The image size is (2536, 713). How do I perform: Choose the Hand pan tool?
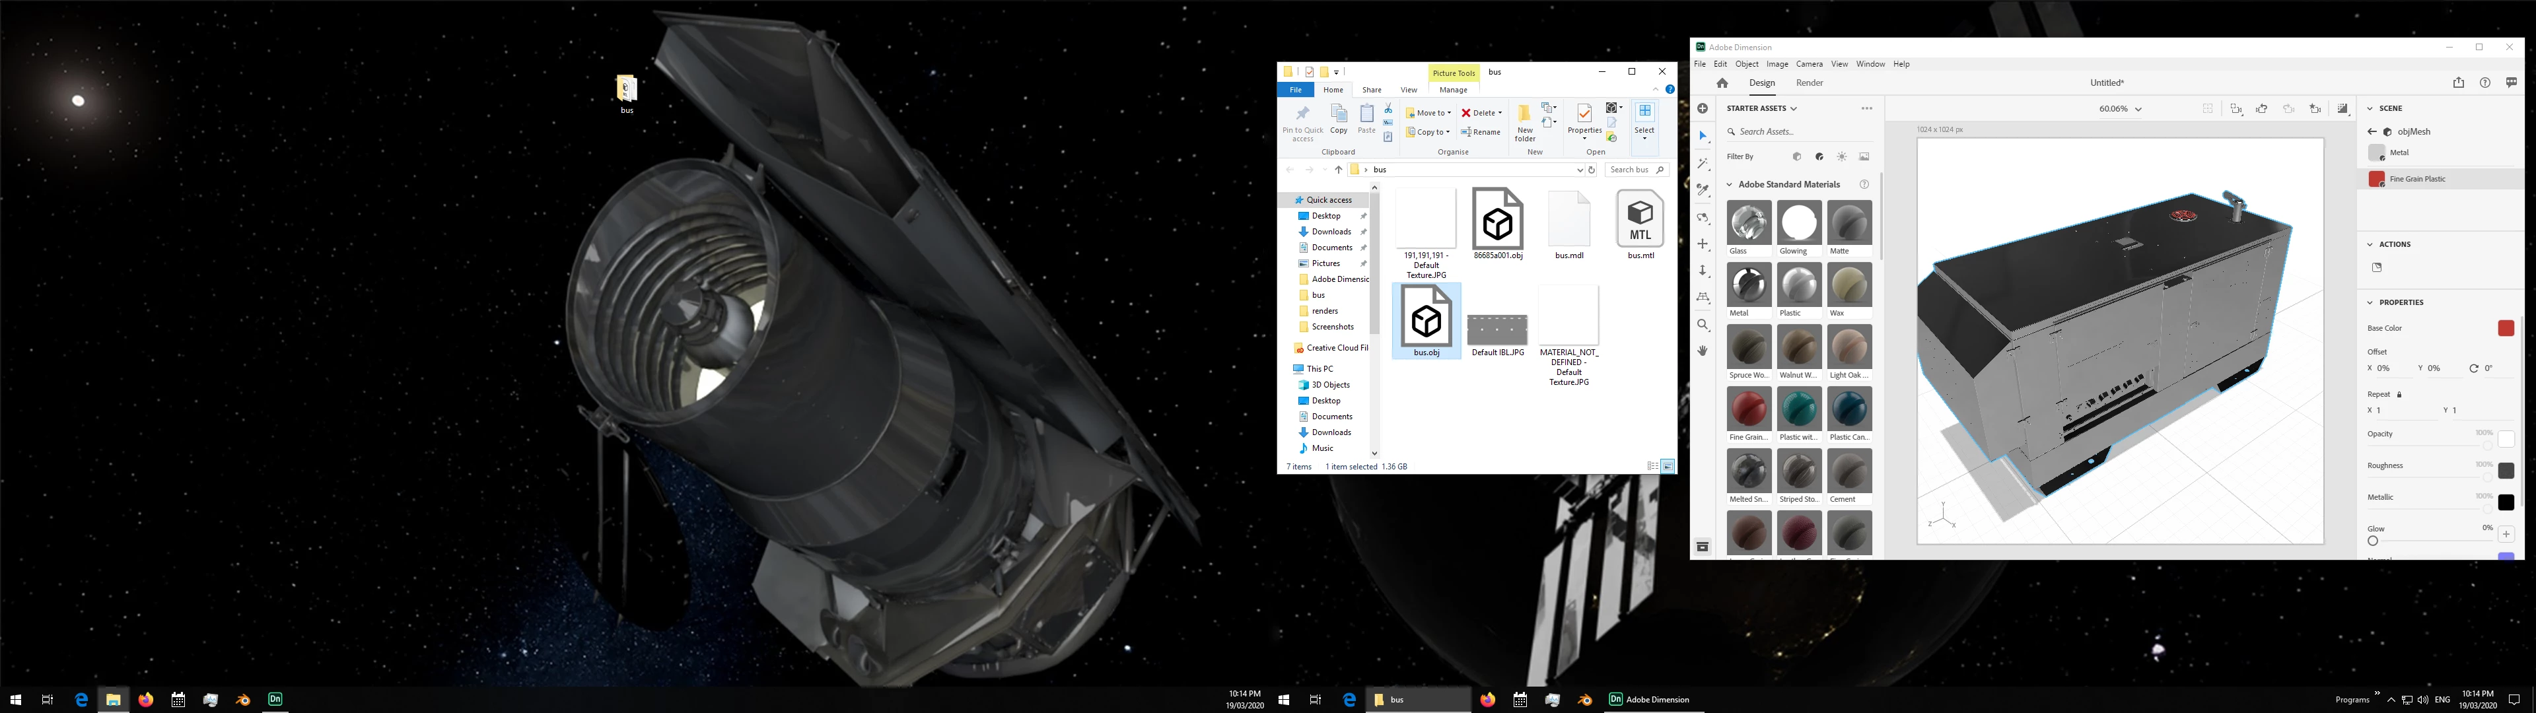tap(1703, 351)
